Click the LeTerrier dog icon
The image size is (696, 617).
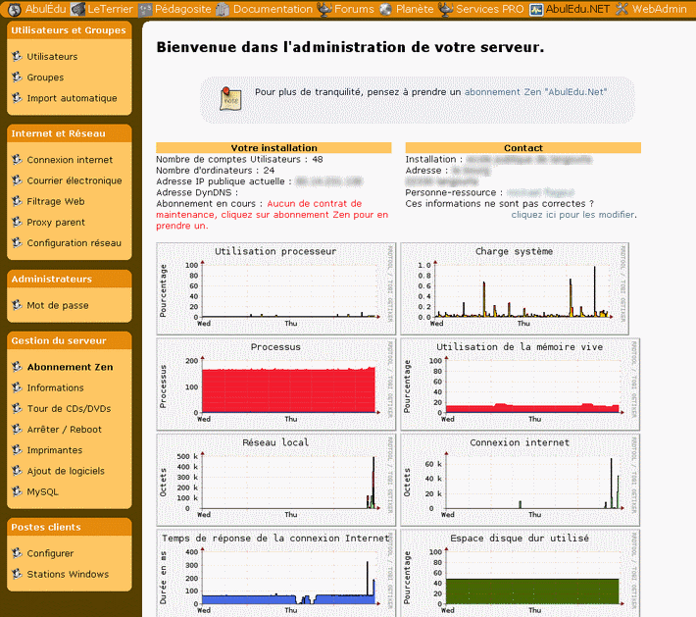click(x=77, y=9)
